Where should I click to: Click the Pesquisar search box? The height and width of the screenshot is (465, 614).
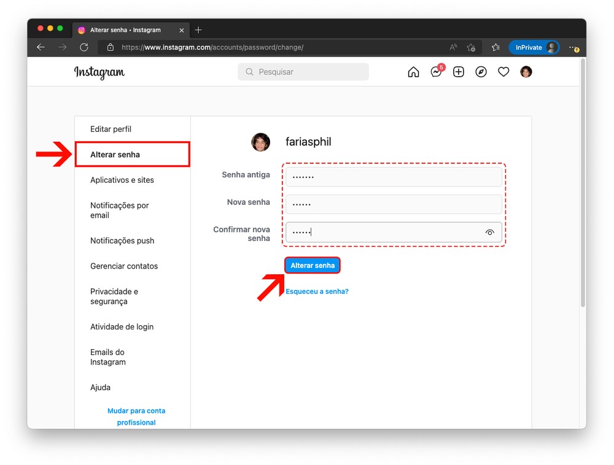point(303,72)
